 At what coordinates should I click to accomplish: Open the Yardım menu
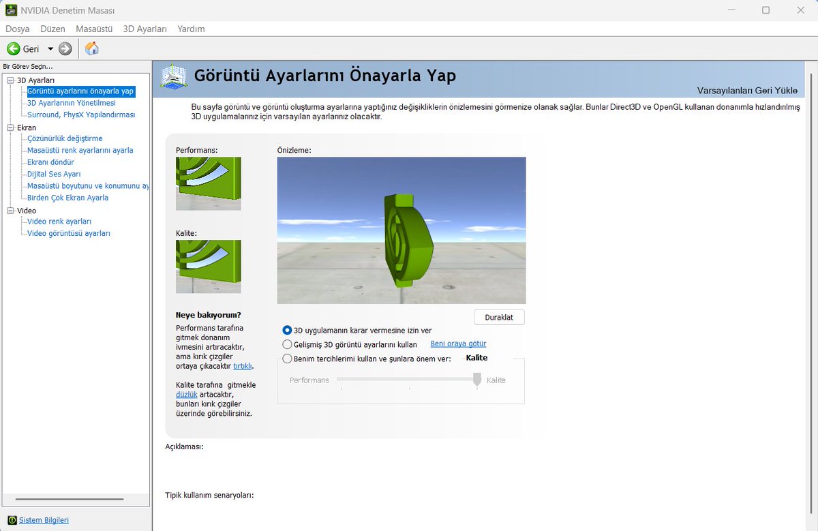191,29
